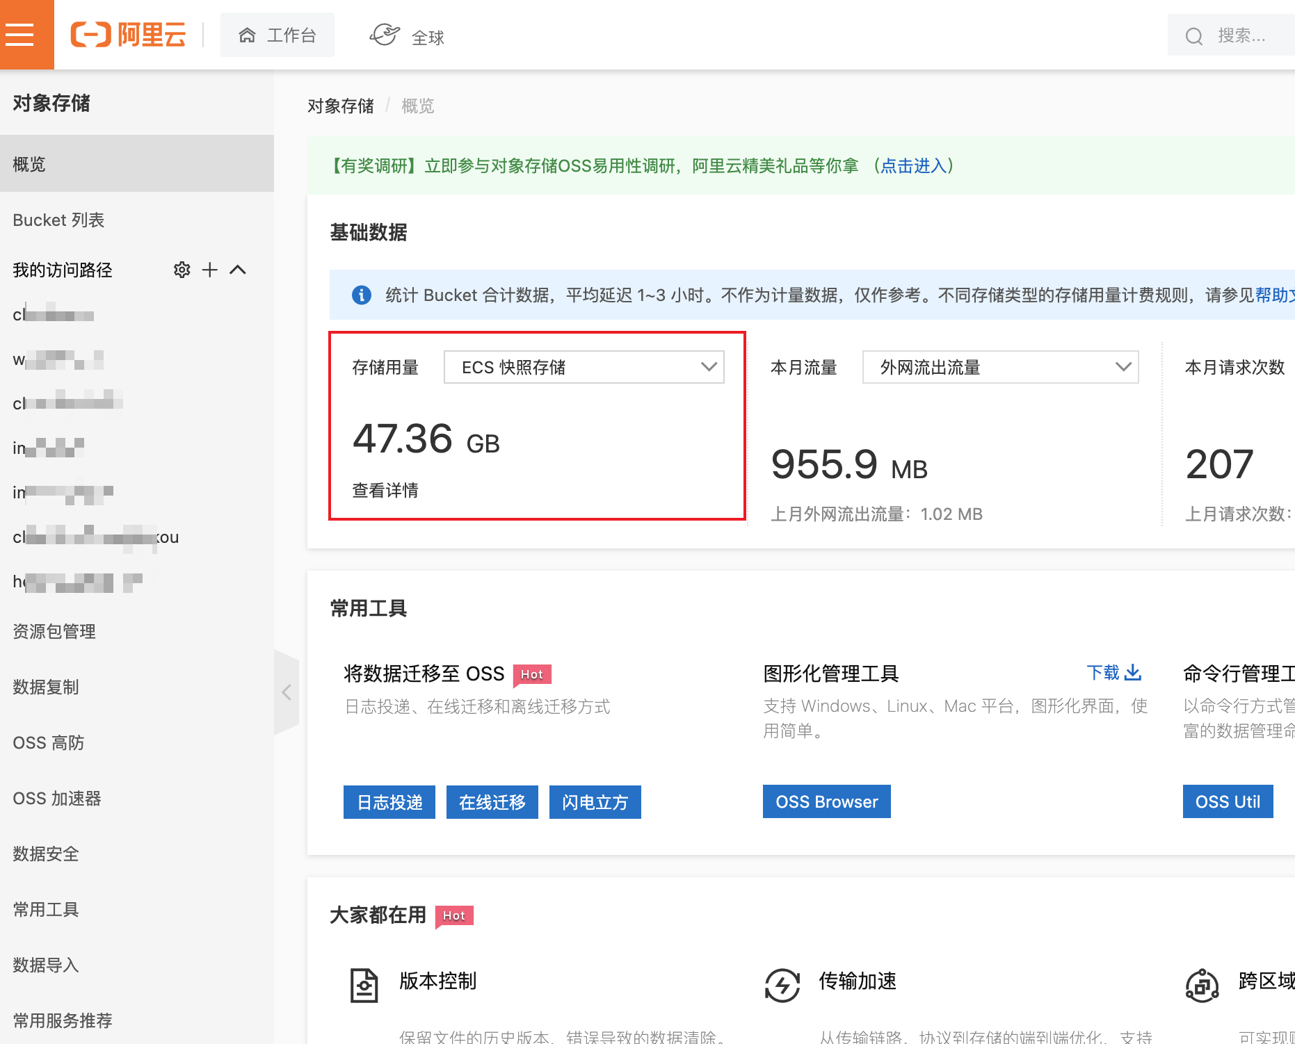Click the 在线迁移 button
The width and height of the screenshot is (1295, 1044).
click(492, 802)
